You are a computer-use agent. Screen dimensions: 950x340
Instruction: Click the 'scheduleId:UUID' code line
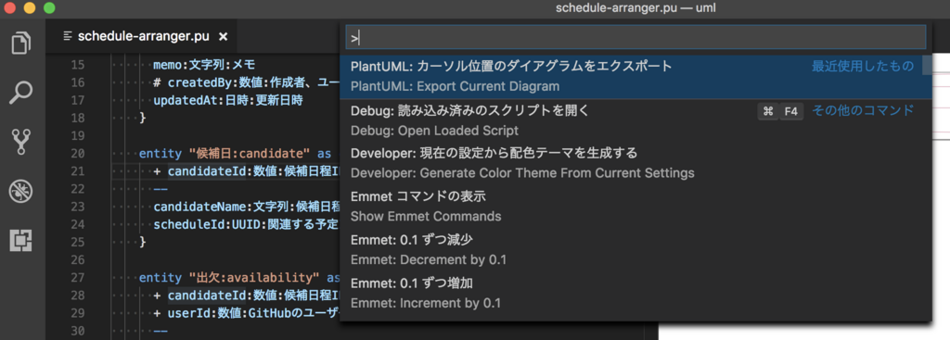(245, 224)
